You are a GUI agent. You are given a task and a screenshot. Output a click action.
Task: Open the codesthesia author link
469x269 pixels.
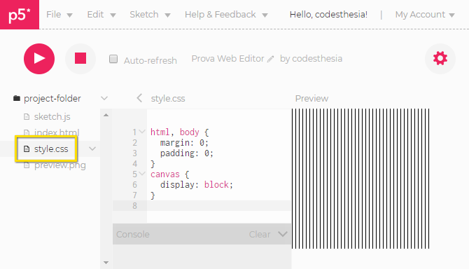point(317,59)
